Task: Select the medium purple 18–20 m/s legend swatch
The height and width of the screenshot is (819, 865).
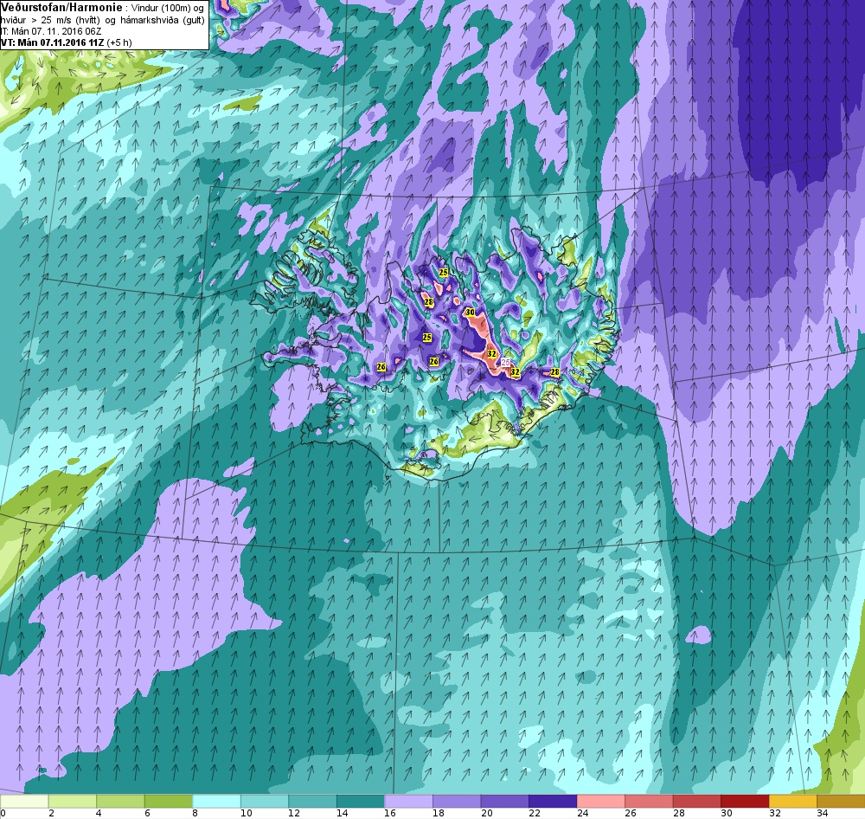Action: pyautogui.click(x=456, y=801)
